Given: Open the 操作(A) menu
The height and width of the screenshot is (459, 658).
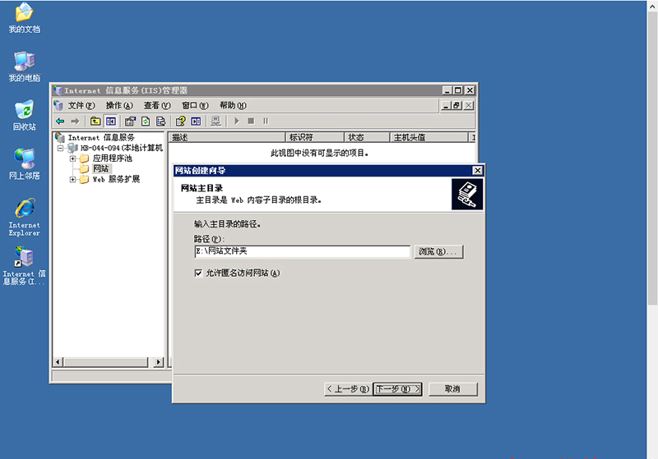Looking at the screenshot, I should point(119,106).
